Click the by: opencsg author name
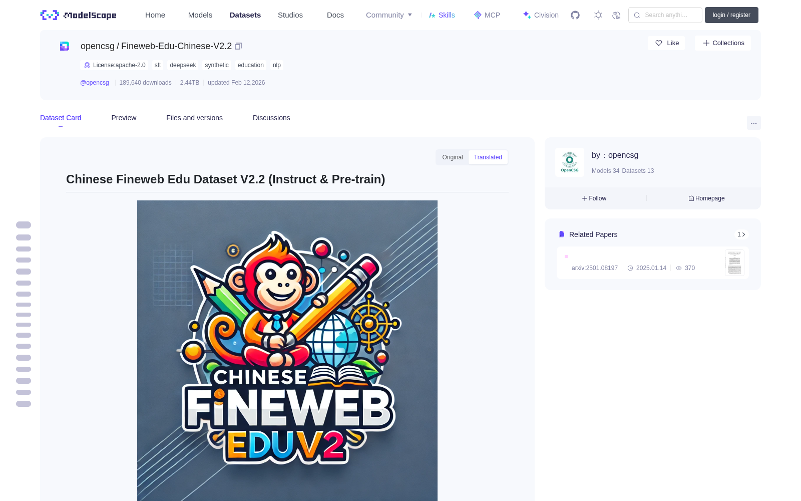 [615, 155]
